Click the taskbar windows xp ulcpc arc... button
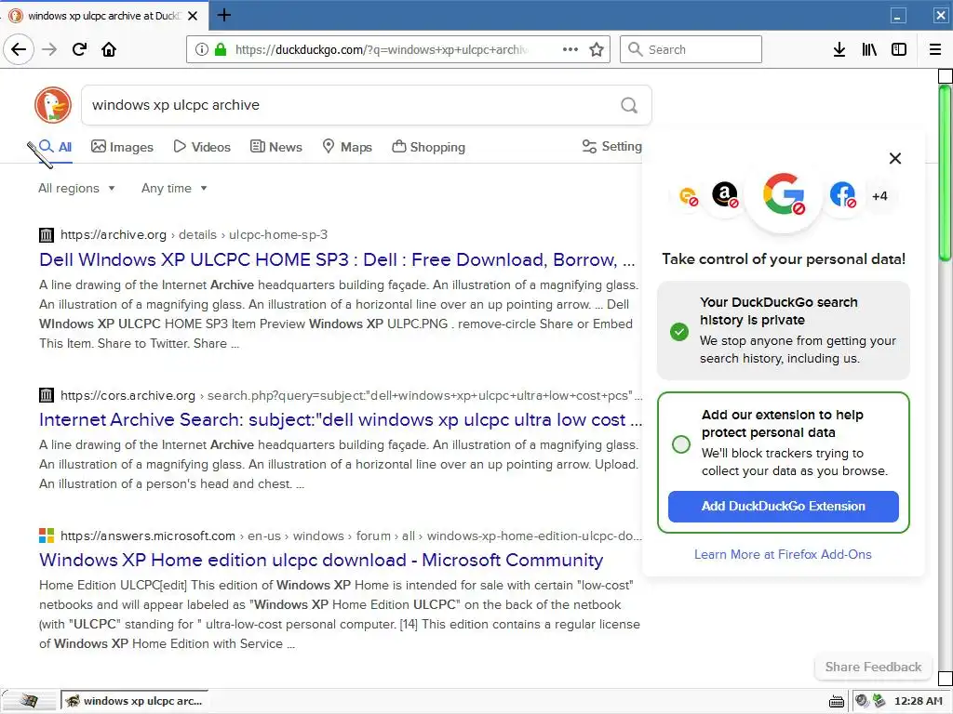The height and width of the screenshot is (714, 953). point(134,701)
